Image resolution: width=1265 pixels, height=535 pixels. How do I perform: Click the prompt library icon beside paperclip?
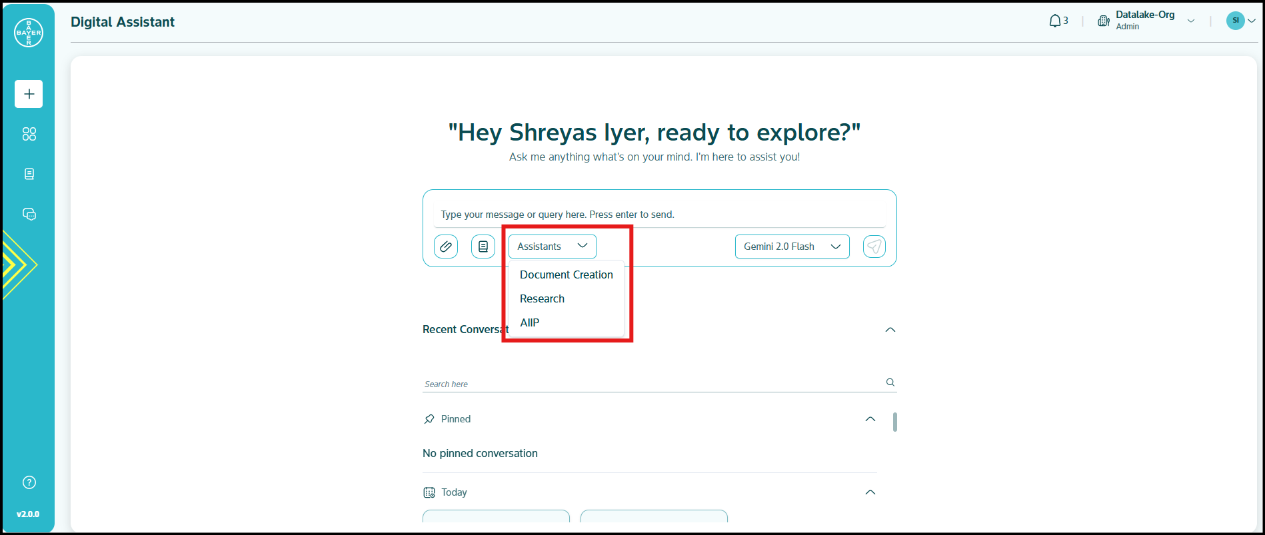point(483,247)
